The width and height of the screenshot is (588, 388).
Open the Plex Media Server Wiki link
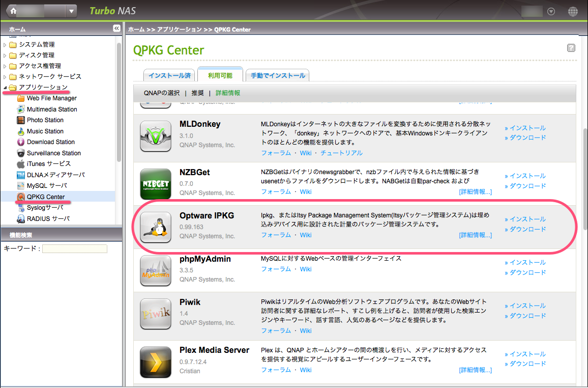point(306,370)
